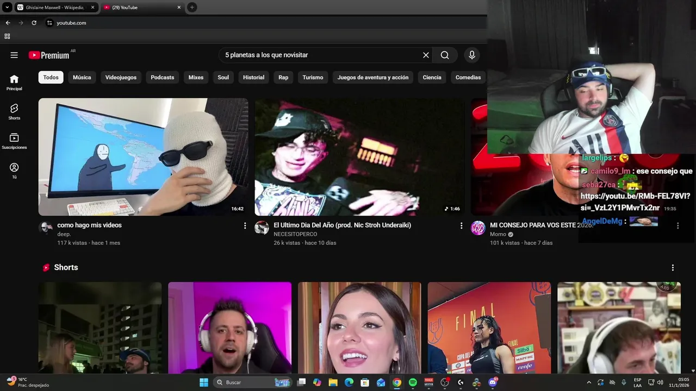Go back in browser history
This screenshot has width=696, height=391.
click(8, 23)
